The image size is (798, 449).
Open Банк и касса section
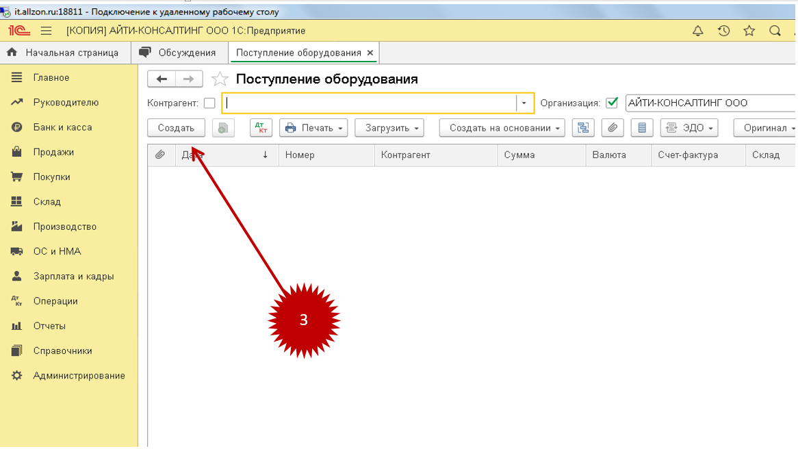(62, 127)
